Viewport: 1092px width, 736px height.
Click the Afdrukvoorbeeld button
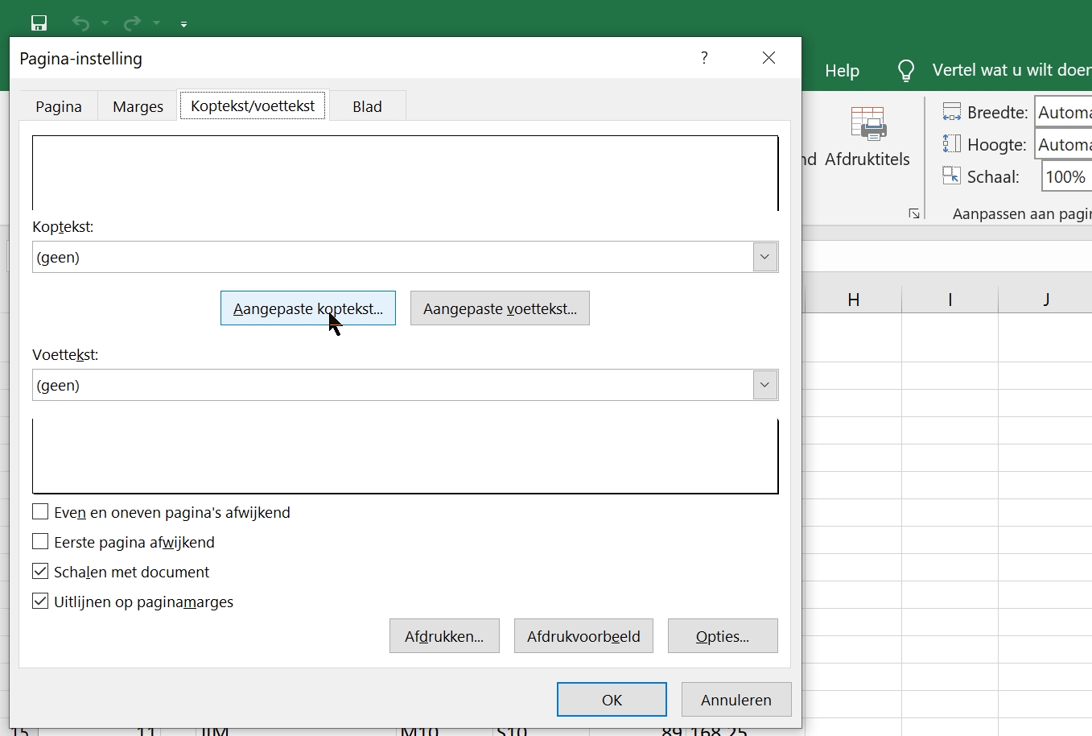[x=583, y=636]
